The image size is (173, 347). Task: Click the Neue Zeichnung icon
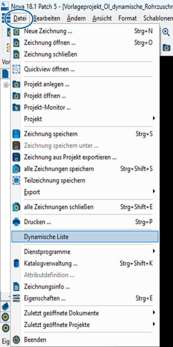tap(17, 31)
